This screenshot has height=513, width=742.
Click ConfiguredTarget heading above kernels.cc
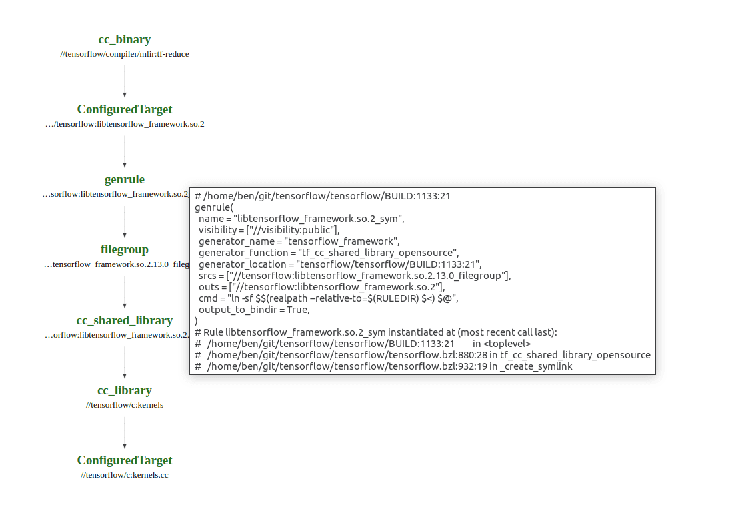pyautogui.click(x=125, y=460)
